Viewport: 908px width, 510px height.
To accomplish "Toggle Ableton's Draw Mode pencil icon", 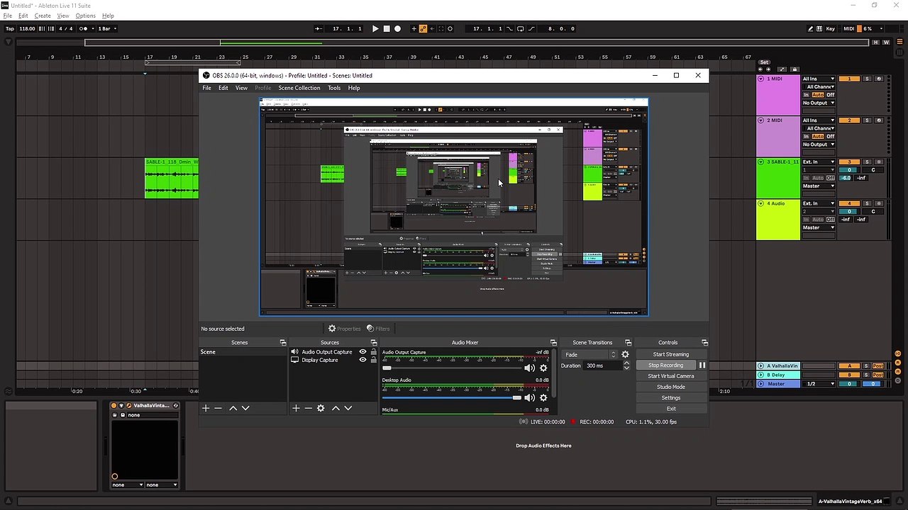I will pyautogui.click(x=811, y=29).
